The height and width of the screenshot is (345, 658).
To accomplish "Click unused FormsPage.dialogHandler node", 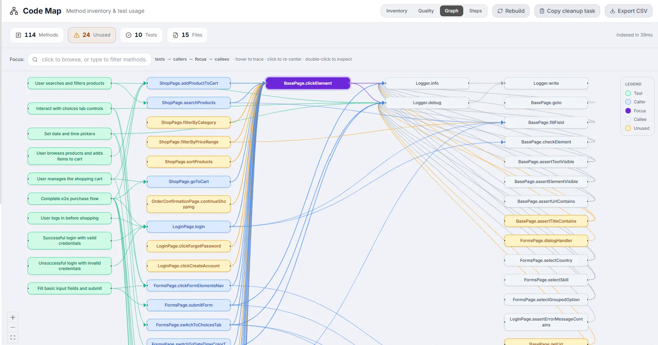I will click(x=546, y=240).
